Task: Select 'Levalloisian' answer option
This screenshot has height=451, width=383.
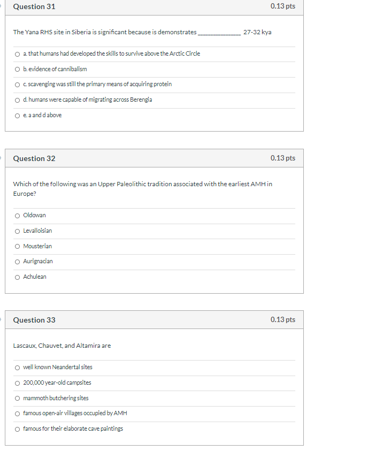Action: point(17,231)
